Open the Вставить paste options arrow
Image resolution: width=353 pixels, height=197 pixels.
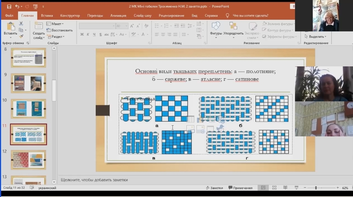tap(10, 37)
